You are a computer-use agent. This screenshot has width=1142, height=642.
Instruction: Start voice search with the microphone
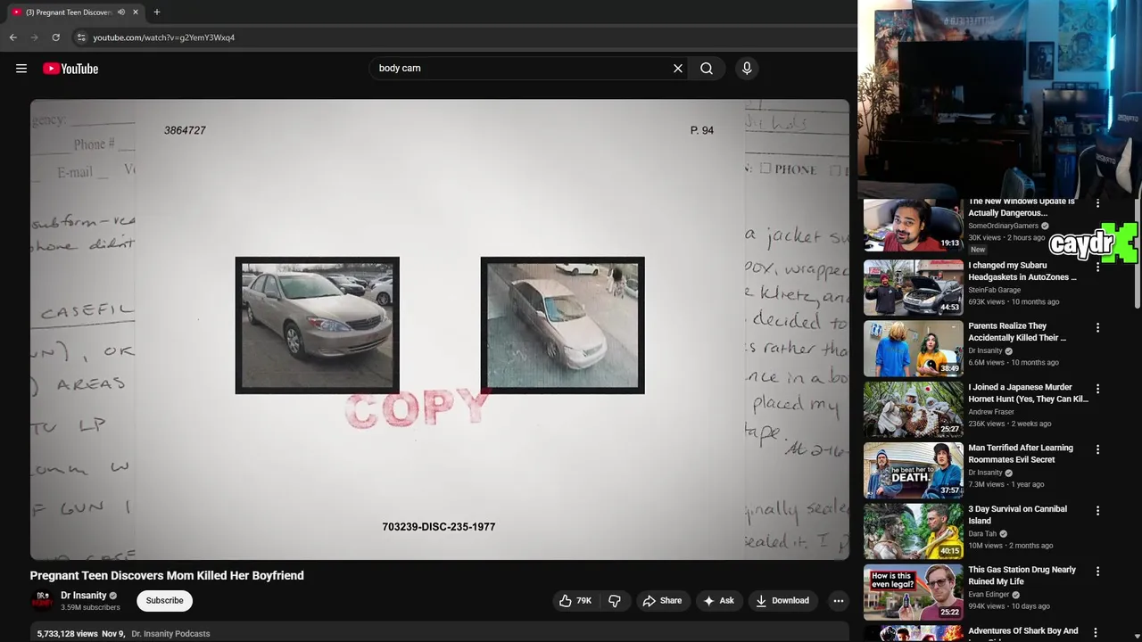click(x=747, y=68)
